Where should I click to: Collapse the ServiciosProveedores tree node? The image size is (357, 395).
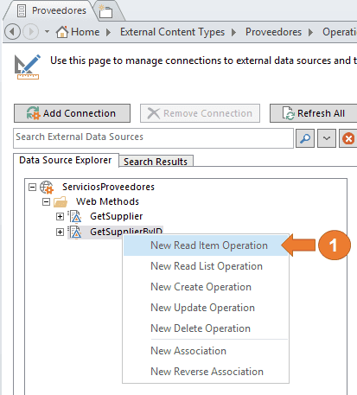tap(32, 188)
